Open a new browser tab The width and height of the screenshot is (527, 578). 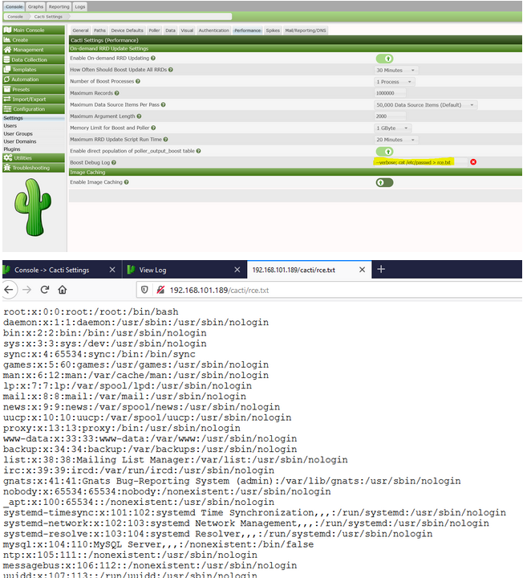(x=381, y=269)
